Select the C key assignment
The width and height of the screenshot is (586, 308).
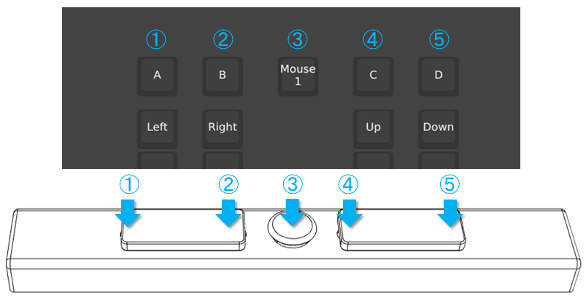click(x=374, y=76)
